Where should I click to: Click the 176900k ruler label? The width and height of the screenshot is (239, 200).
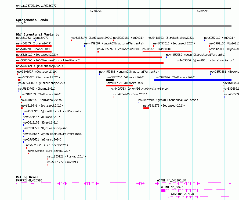tap(203, 11)
